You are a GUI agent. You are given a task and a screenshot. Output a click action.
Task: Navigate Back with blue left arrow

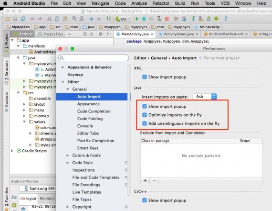(x=91, y=19)
